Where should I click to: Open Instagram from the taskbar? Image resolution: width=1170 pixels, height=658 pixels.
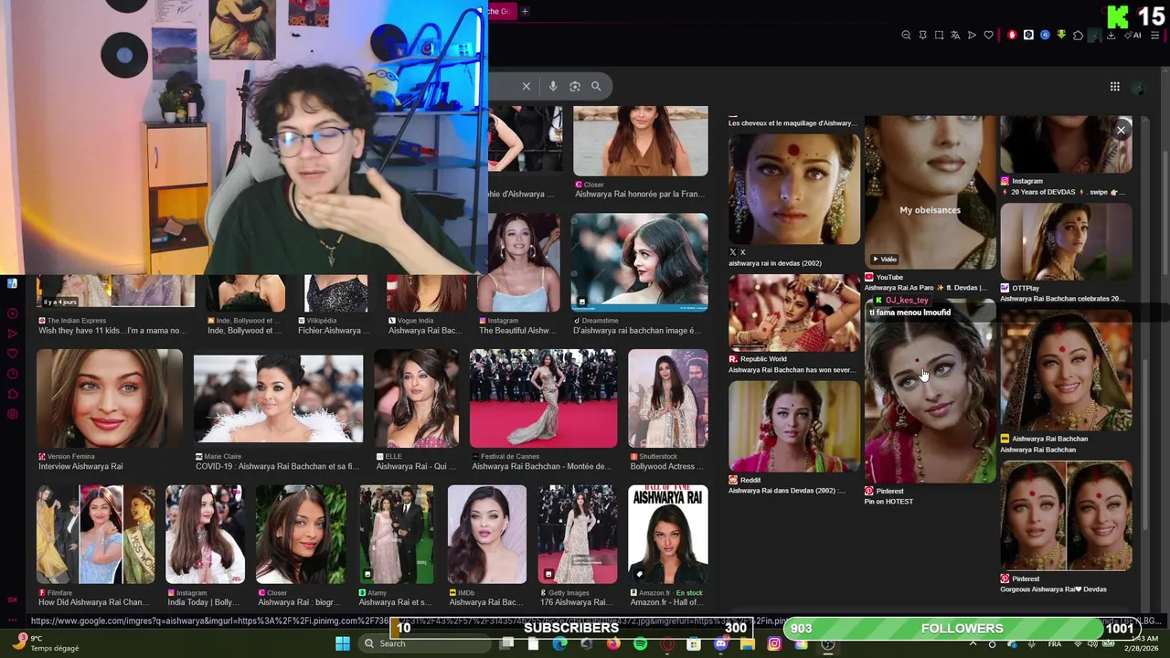coord(774,643)
